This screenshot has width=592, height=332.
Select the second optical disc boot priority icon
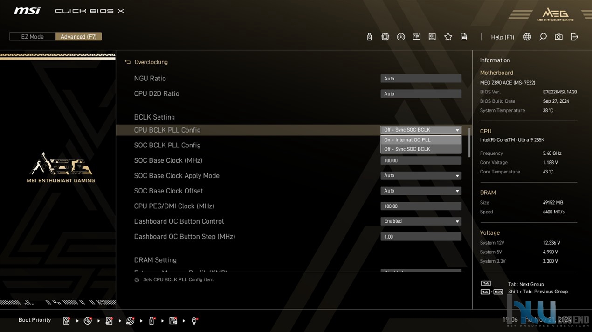pos(131,320)
